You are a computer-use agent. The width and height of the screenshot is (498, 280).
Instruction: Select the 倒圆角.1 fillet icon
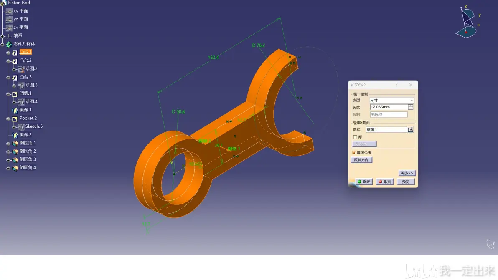point(15,143)
